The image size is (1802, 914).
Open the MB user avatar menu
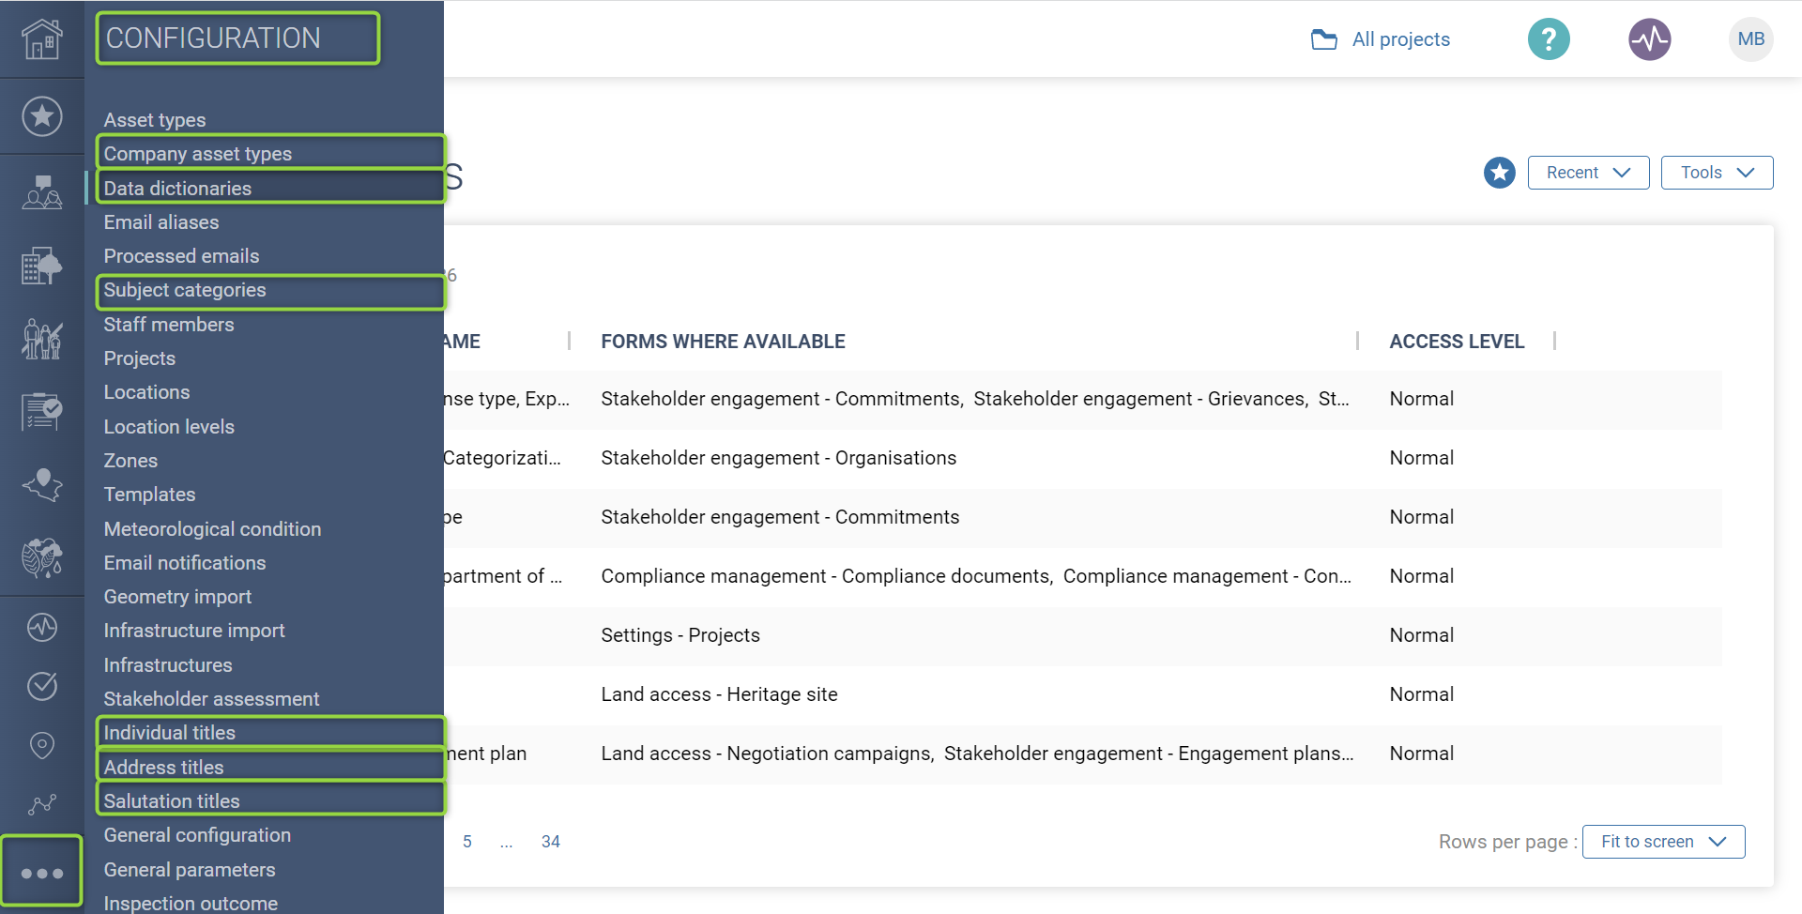click(x=1750, y=39)
